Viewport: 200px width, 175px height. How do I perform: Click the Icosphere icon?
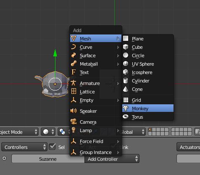pos(126,72)
